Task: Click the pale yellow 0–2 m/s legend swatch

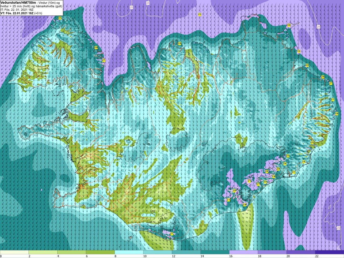Action: click(x=14, y=252)
